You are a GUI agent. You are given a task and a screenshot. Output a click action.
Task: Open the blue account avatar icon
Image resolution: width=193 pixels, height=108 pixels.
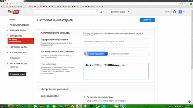click(x=180, y=12)
